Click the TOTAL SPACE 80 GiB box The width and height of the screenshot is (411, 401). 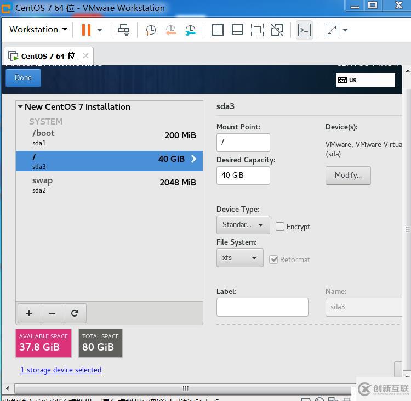(x=100, y=343)
